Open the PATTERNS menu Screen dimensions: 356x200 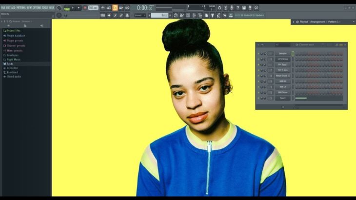(x=21, y=7)
